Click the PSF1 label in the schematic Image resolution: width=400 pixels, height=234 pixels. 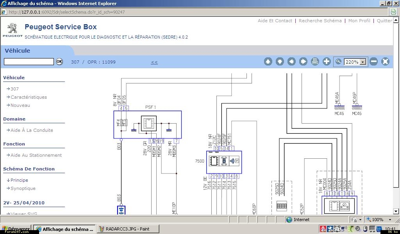click(x=151, y=107)
